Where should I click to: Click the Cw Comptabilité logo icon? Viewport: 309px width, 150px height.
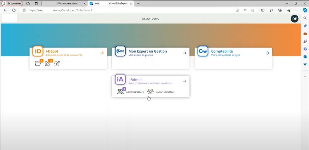pyautogui.click(x=203, y=52)
